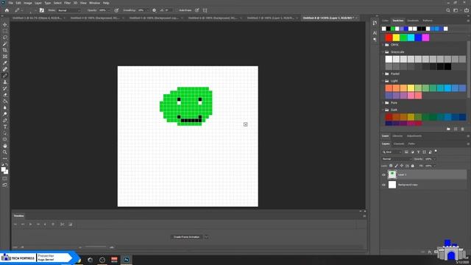Select the Horizontal Type tool
Viewport: 471px width, 265px height.
5,127
